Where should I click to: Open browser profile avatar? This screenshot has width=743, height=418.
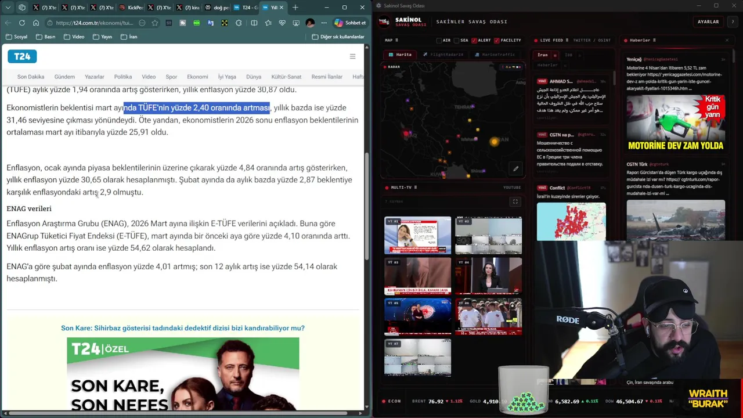coord(310,23)
